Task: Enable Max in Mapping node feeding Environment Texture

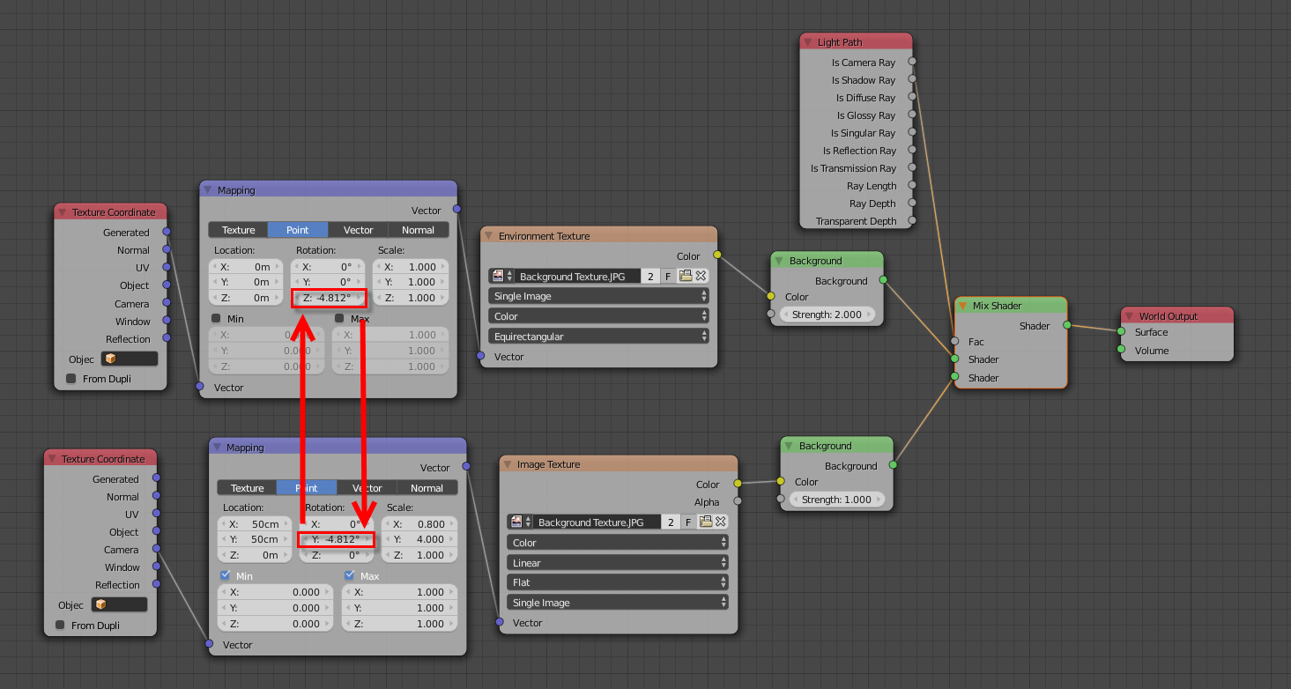Action: point(339,318)
